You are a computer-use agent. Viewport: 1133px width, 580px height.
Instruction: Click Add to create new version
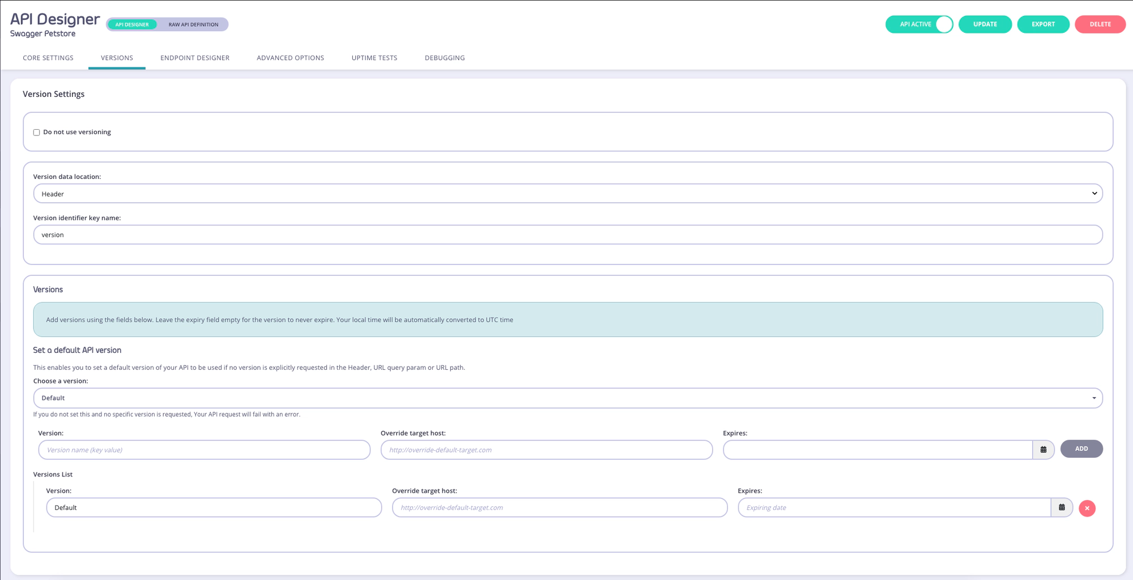1081,449
